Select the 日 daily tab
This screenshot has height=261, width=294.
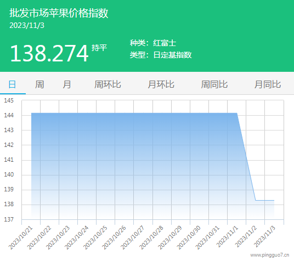tap(13, 84)
